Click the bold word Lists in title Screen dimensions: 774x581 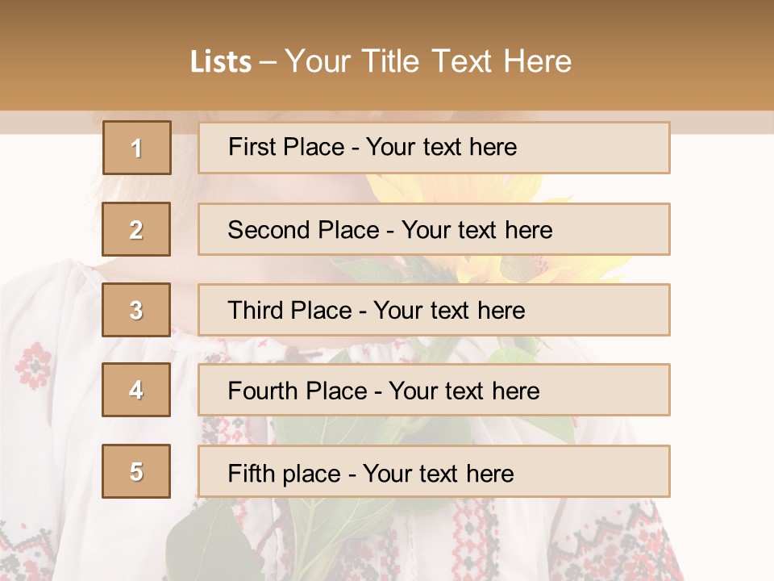point(220,62)
